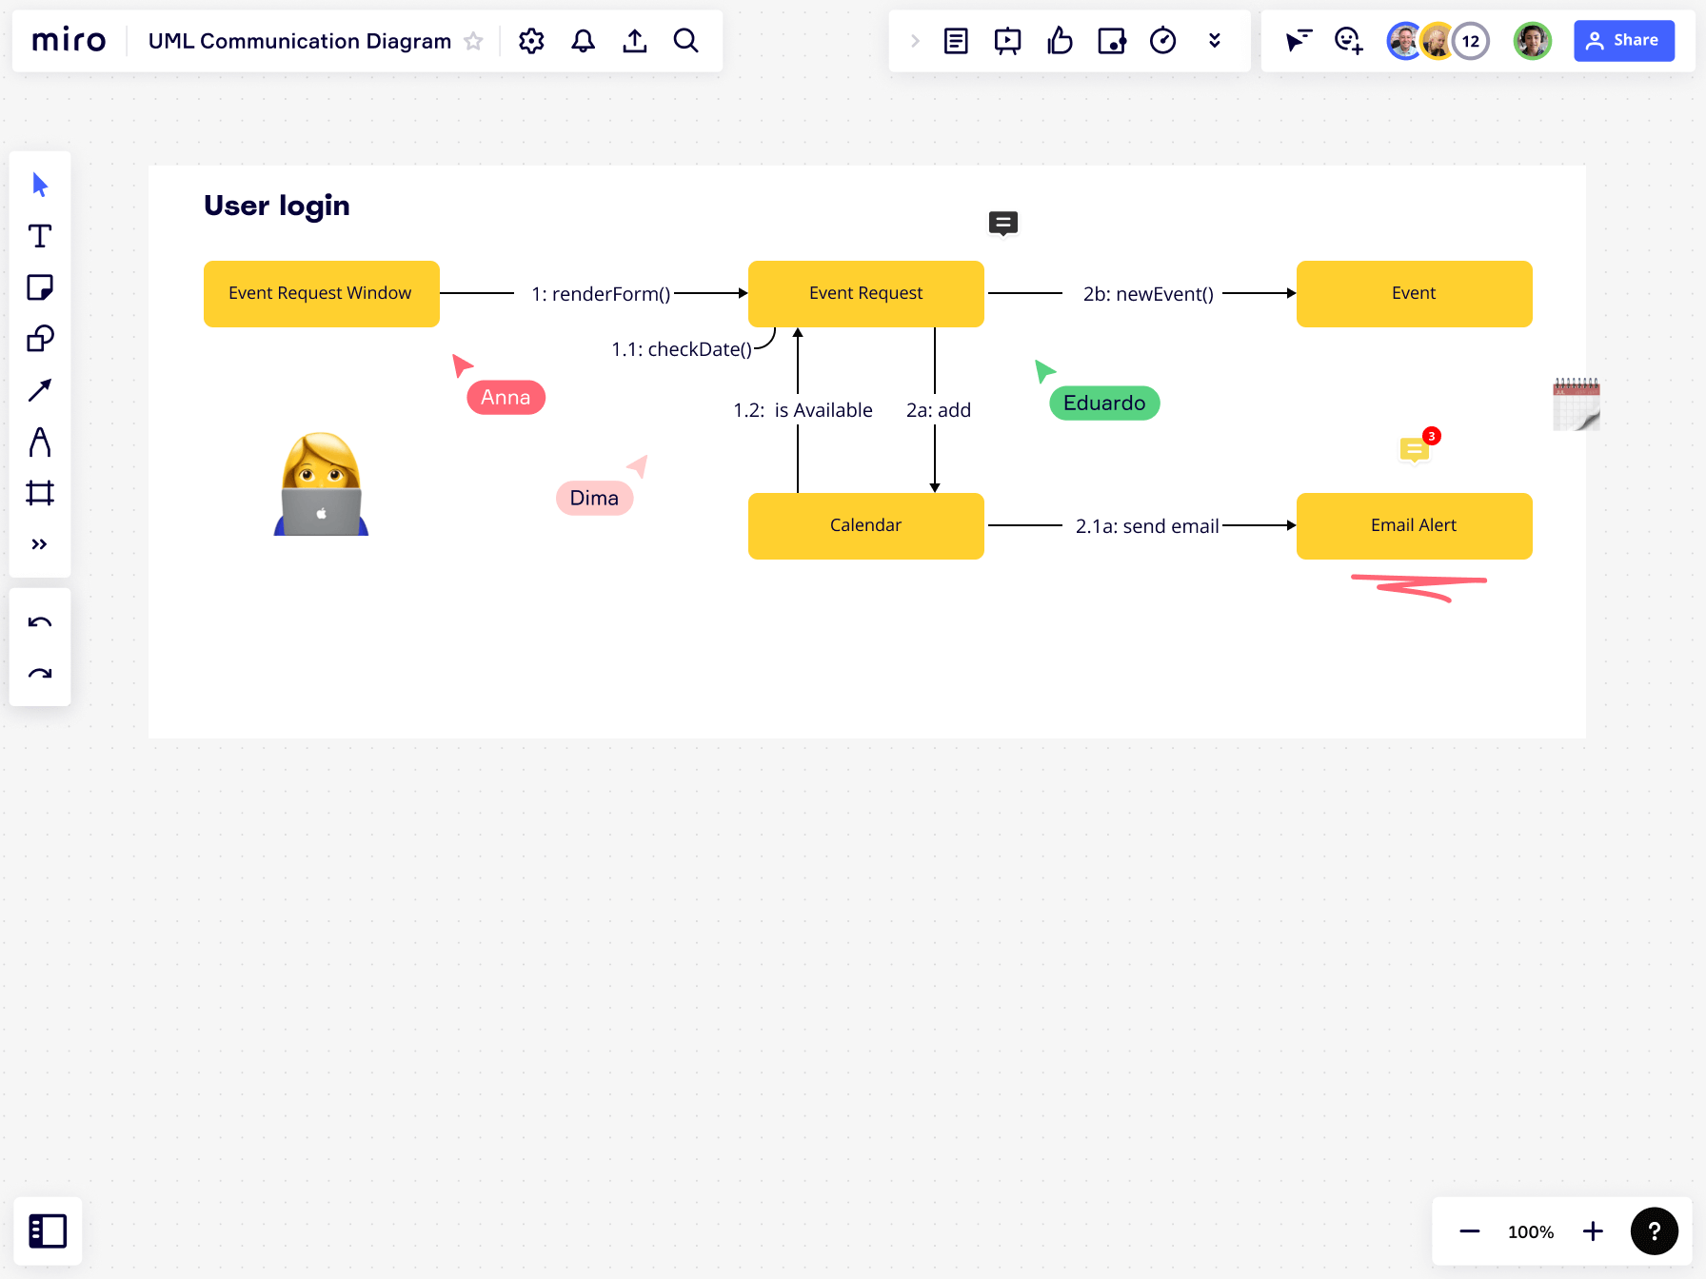Open the comment thread above Event Request
The width and height of the screenshot is (1706, 1279).
1002,224
